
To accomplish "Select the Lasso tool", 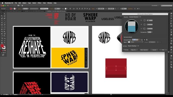I will click(5, 16).
